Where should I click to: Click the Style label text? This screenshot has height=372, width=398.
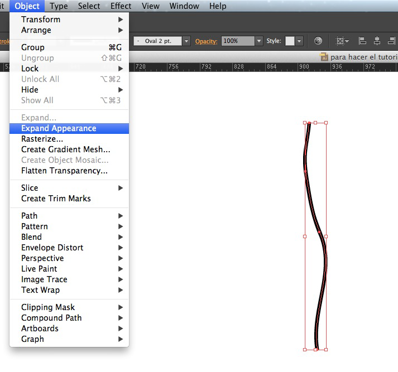(x=274, y=41)
